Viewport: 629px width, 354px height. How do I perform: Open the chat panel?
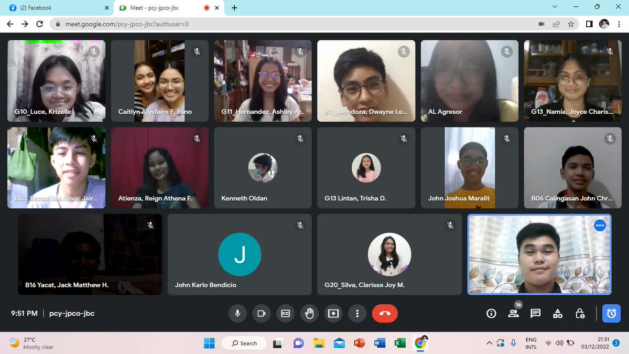pyautogui.click(x=535, y=314)
